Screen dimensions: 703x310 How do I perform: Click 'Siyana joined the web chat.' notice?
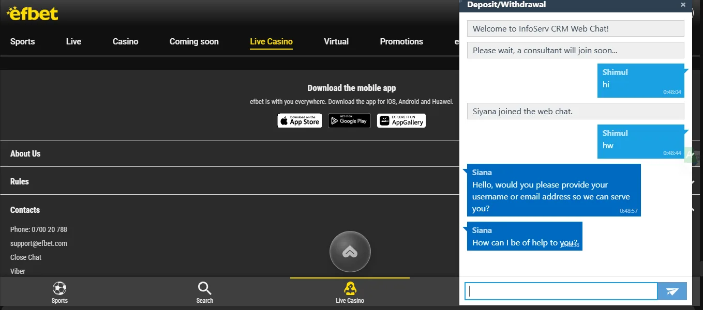[x=576, y=111]
